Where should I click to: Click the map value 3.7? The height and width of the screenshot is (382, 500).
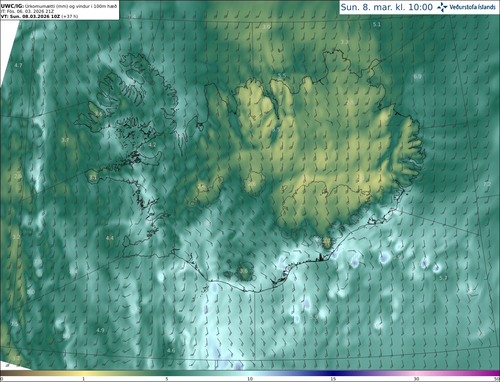tap(65, 140)
